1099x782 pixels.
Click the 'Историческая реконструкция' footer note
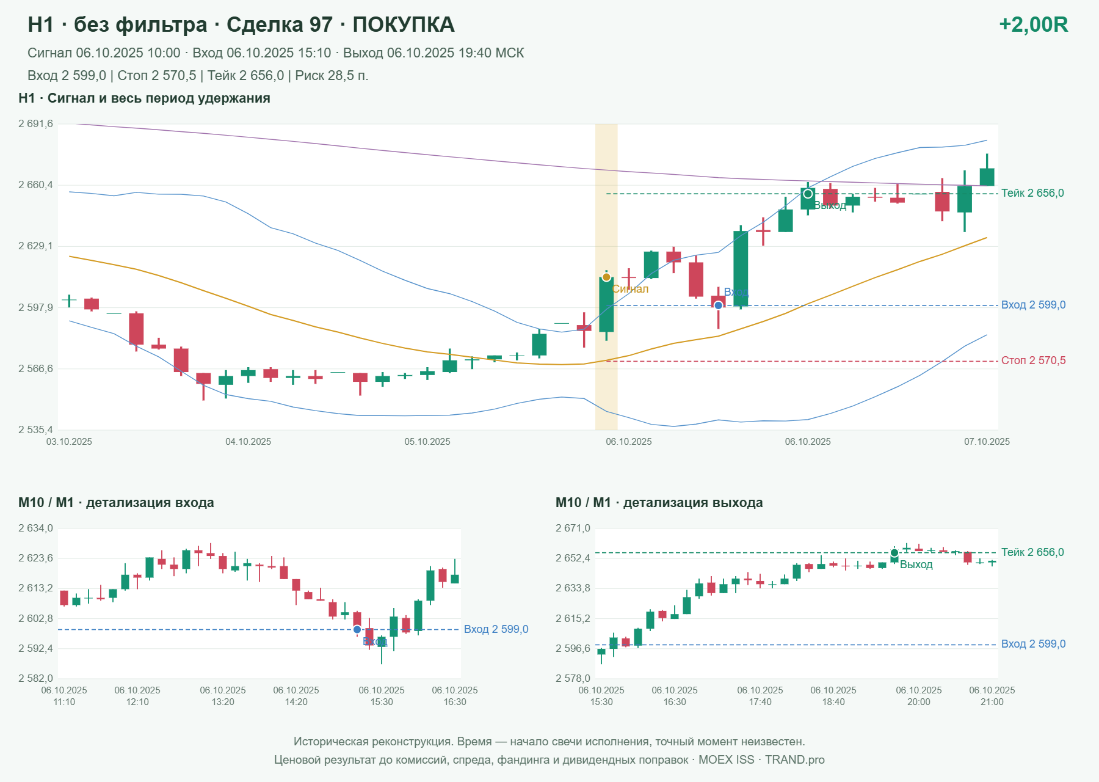pos(549,742)
